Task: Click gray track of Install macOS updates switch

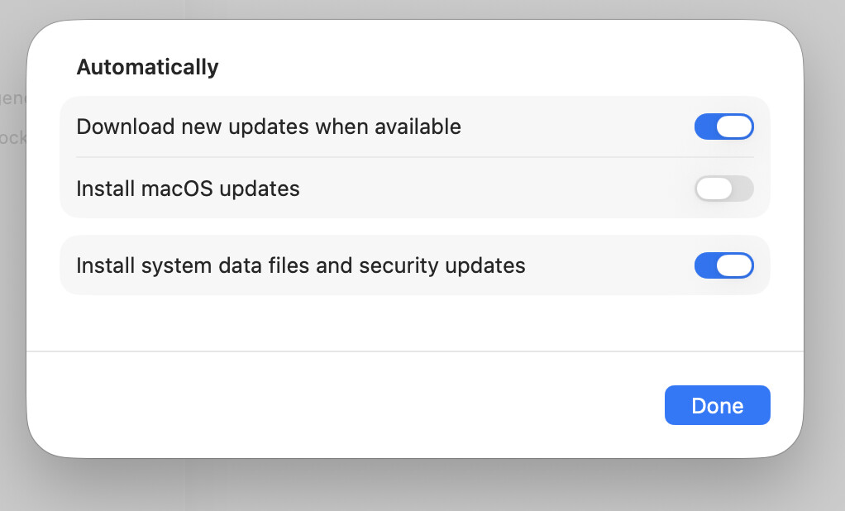Action: 742,189
